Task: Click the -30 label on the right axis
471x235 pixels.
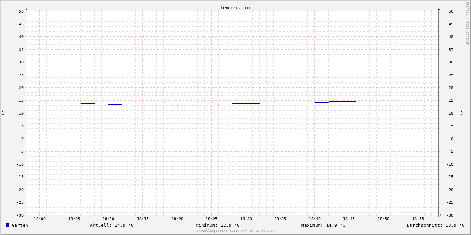Action: (450, 215)
